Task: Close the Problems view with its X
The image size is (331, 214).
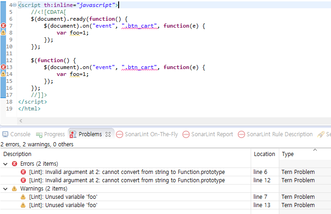Action: coord(108,134)
